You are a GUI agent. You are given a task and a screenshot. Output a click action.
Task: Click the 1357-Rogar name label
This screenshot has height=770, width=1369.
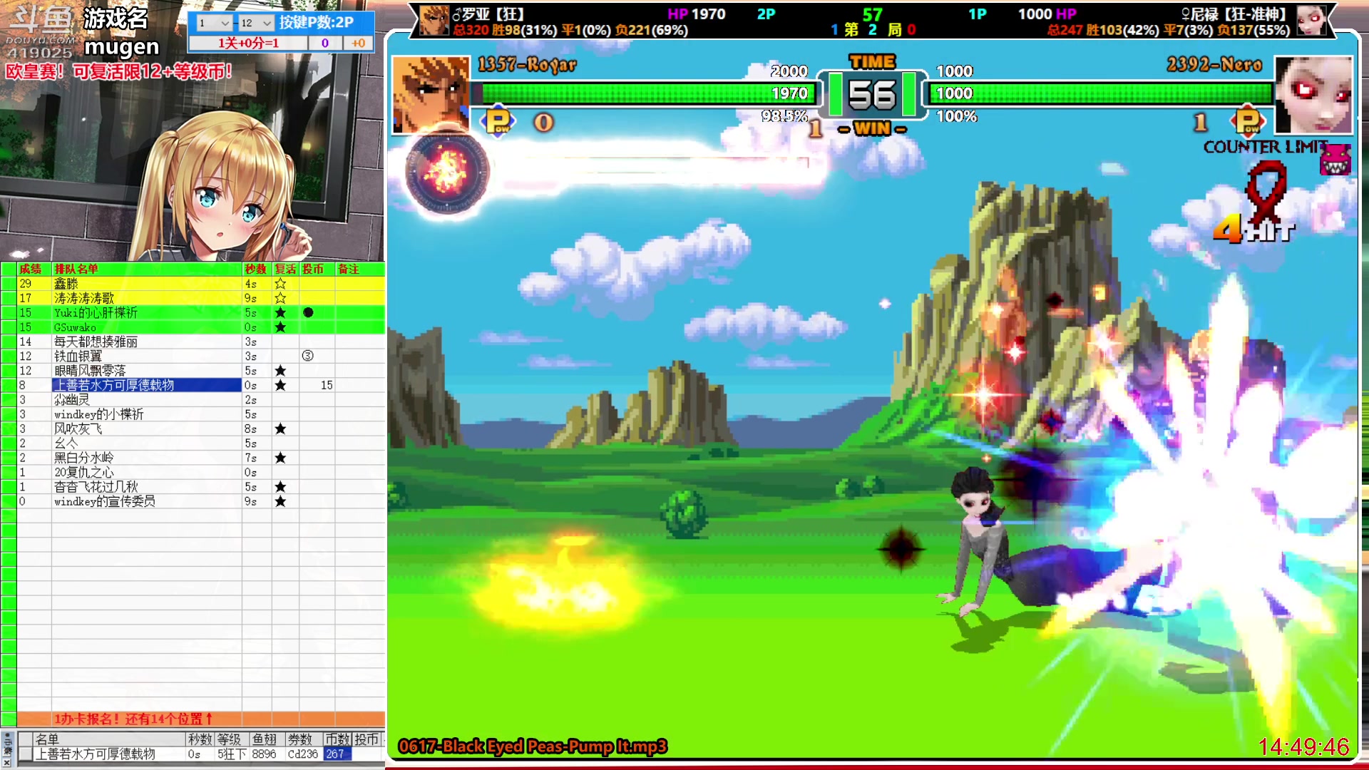(x=527, y=65)
